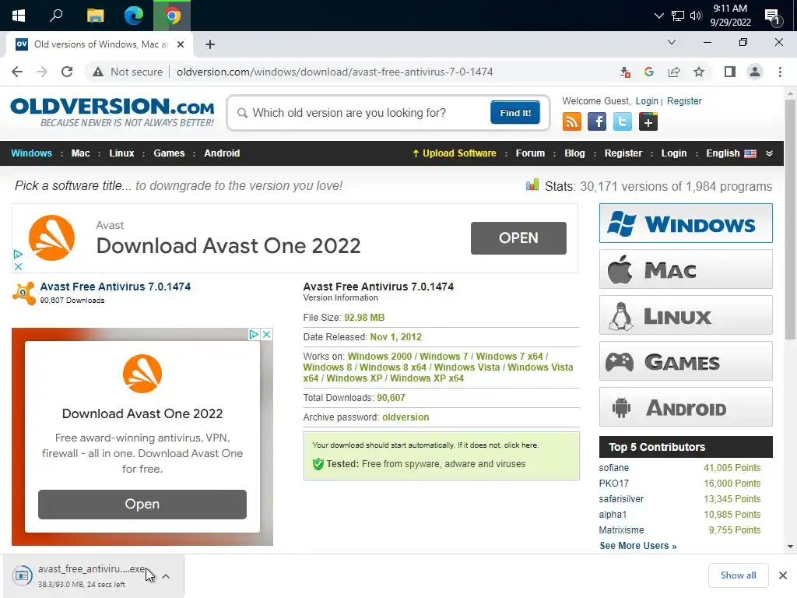Click the Avast Free Antivirus app icon

[24, 293]
